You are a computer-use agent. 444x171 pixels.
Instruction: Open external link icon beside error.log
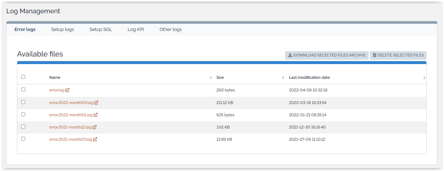coord(67,90)
